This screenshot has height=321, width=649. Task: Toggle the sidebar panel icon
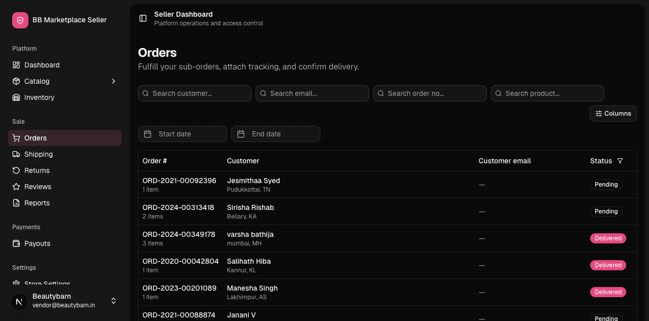[143, 18]
